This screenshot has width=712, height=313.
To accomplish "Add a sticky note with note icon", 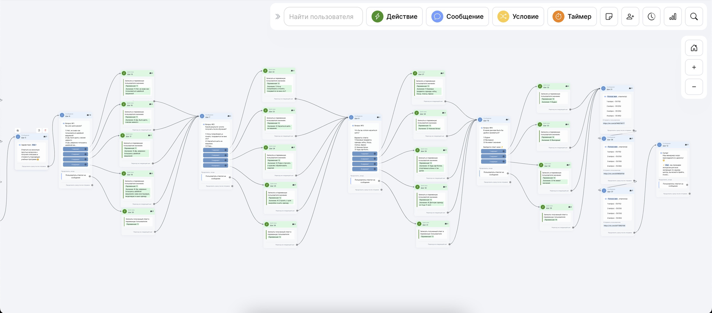I will [609, 16].
